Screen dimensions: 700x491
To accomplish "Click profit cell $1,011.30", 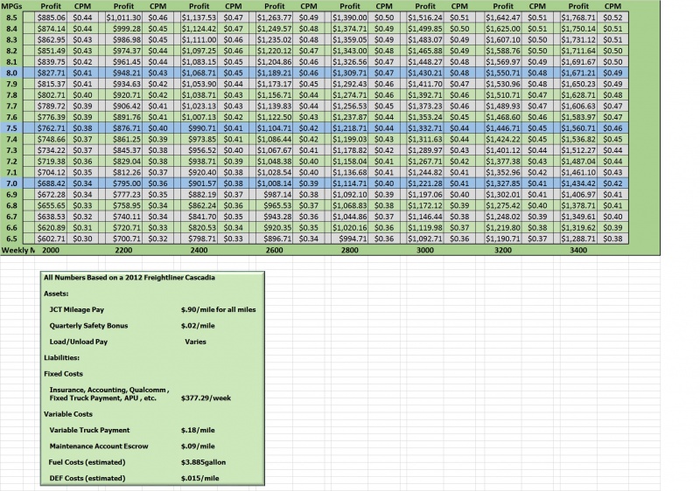I will pos(123,17).
